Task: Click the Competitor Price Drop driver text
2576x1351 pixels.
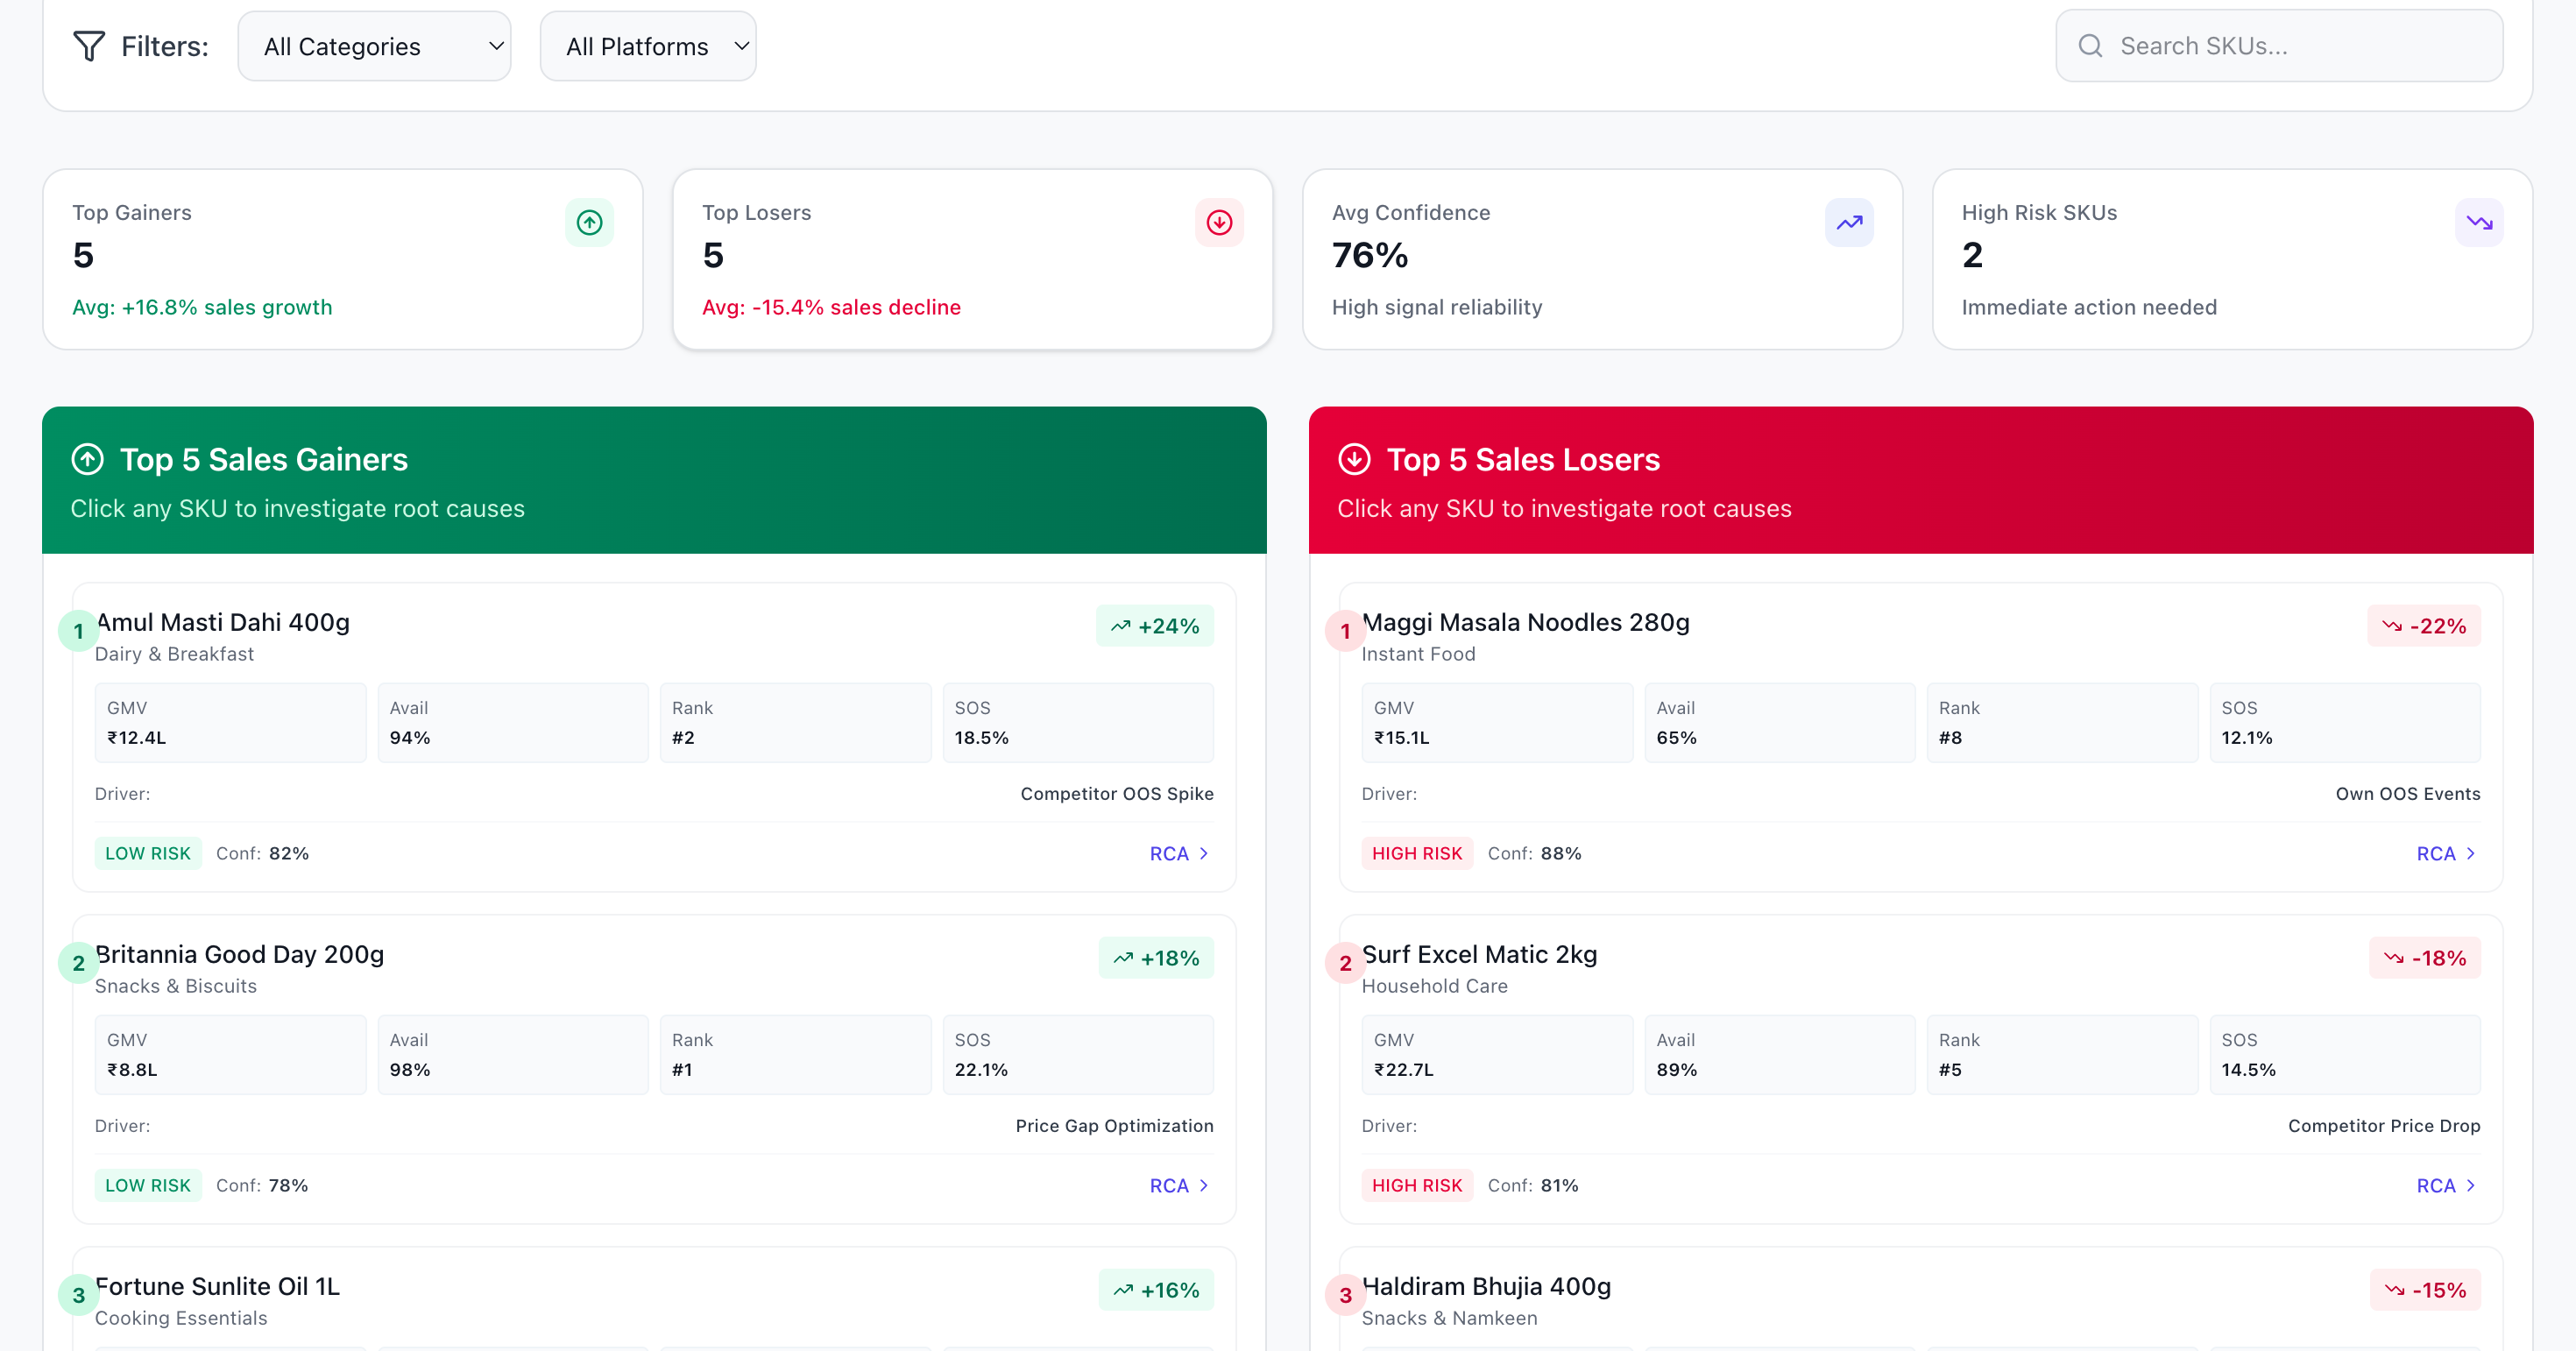Action: click(x=2384, y=1125)
